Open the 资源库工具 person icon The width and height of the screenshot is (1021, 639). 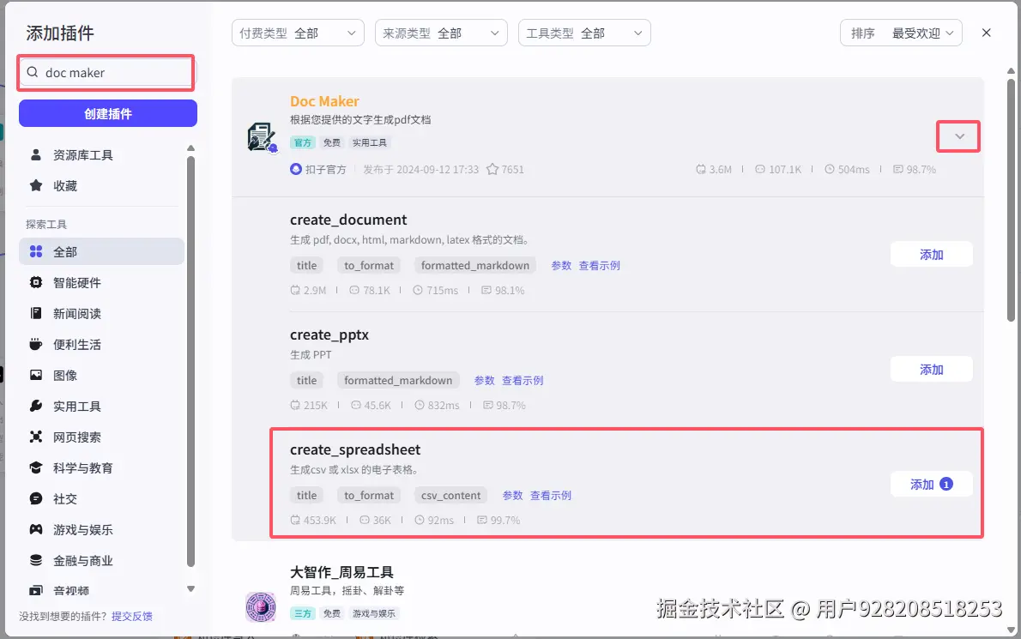point(36,155)
